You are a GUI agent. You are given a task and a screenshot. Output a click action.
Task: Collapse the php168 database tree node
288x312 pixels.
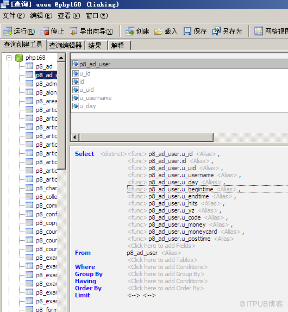point(9,58)
